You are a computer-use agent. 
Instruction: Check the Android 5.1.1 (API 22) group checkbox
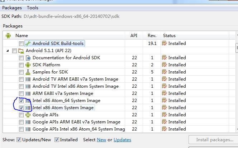pyautogui.click(x=14, y=51)
